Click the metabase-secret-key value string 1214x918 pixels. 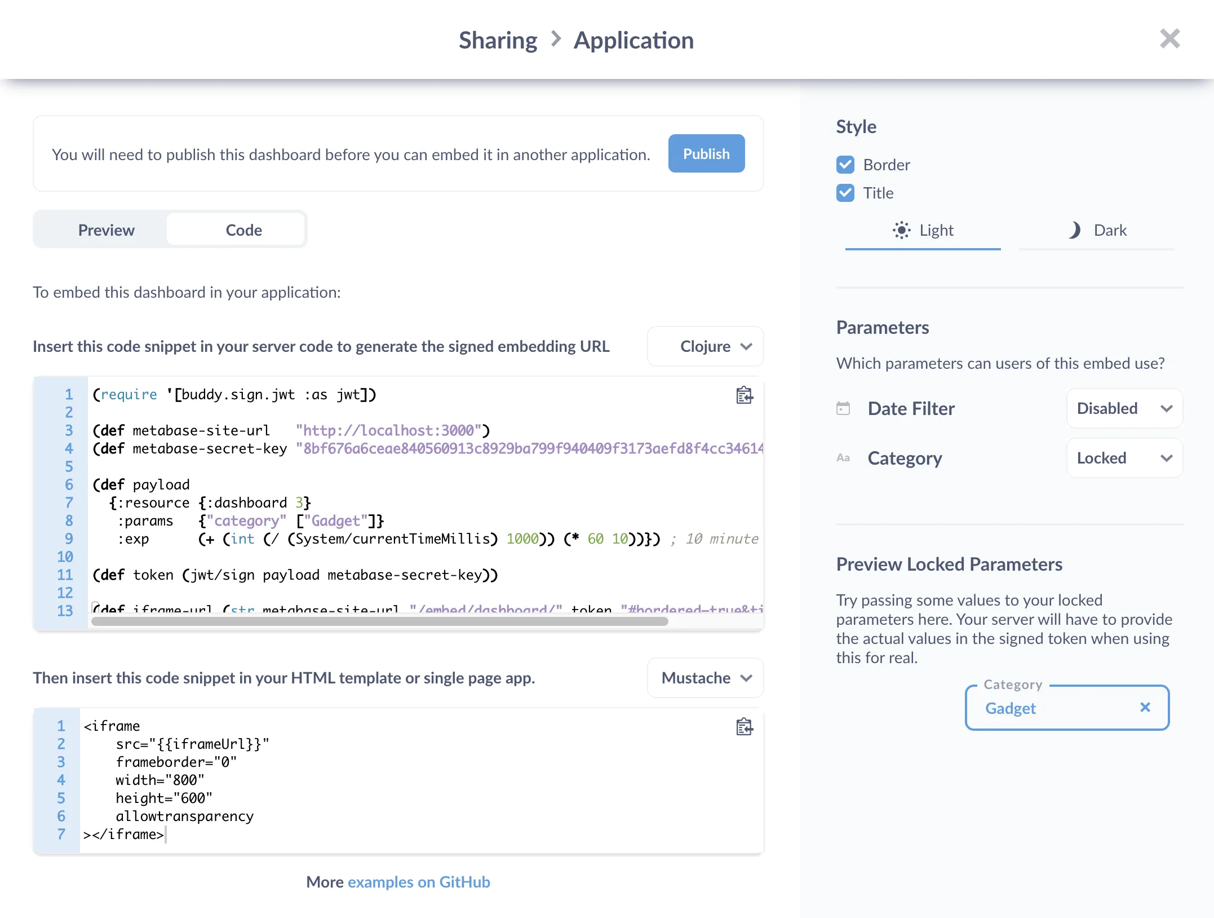click(529, 448)
